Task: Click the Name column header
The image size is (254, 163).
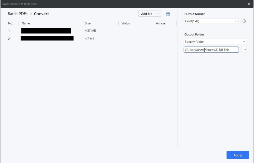Action: click(26, 23)
